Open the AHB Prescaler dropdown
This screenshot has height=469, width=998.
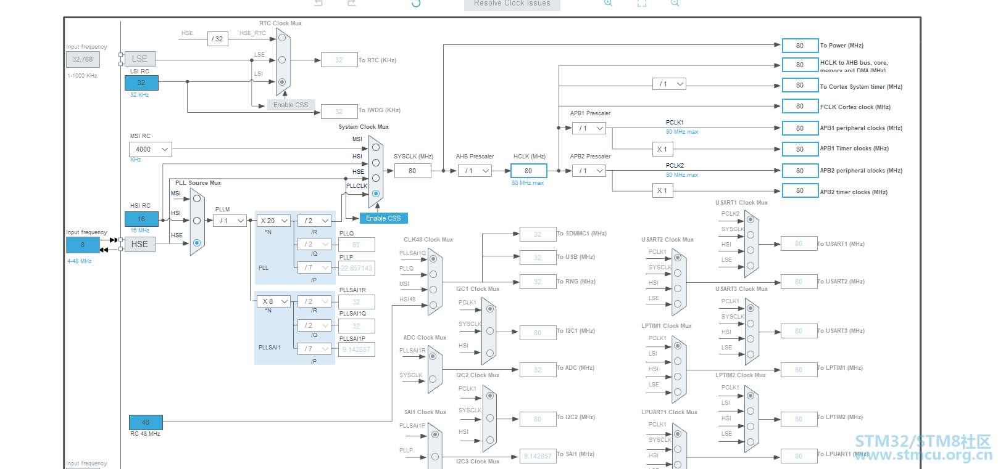point(475,171)
